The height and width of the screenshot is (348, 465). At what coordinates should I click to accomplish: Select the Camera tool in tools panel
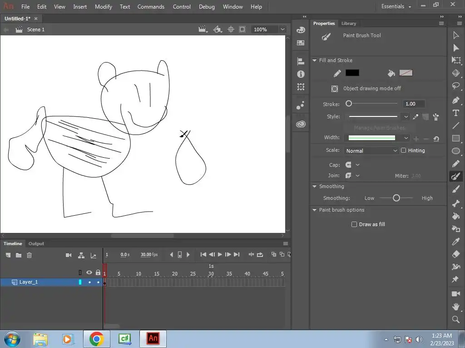pos(456,294)
